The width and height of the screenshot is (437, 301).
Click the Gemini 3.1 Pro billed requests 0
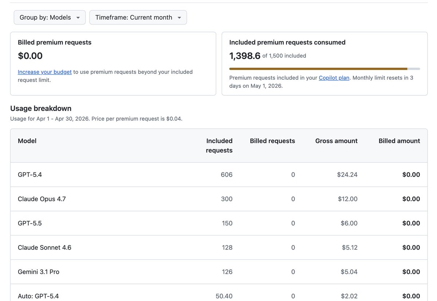(x=293, y=272)
